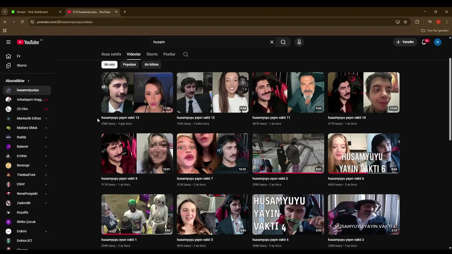Start voice search with microphone icon
This screenshot has height=254, width=452.
[x=299, y=42]
